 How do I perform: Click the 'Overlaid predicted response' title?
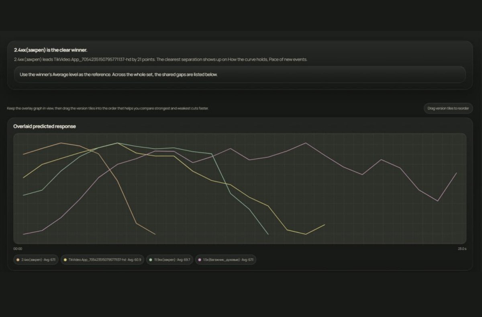45,126
